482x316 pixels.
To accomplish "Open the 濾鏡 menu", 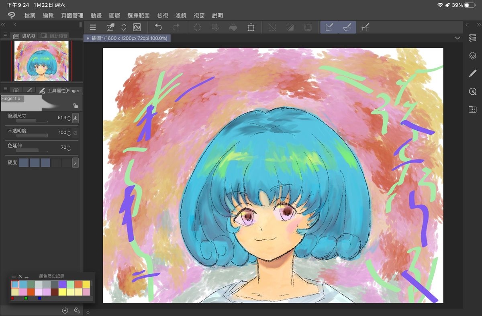I will tap(181, 15).
